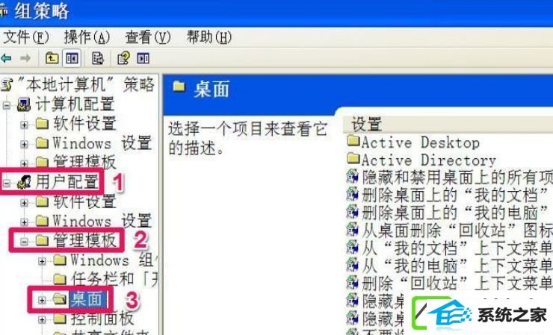Click policy icon beside 从桌面删除"回收站"
Image resolution: width=553 pixels, height=335 pixels.
click(x=352, y=229)
